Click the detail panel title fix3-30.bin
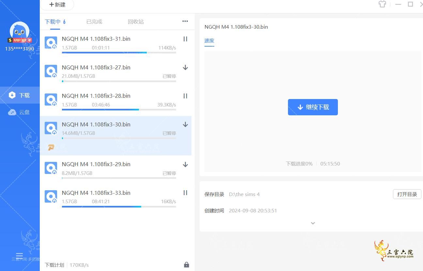This screenshot has height=271, width=423. click(236, 27)
